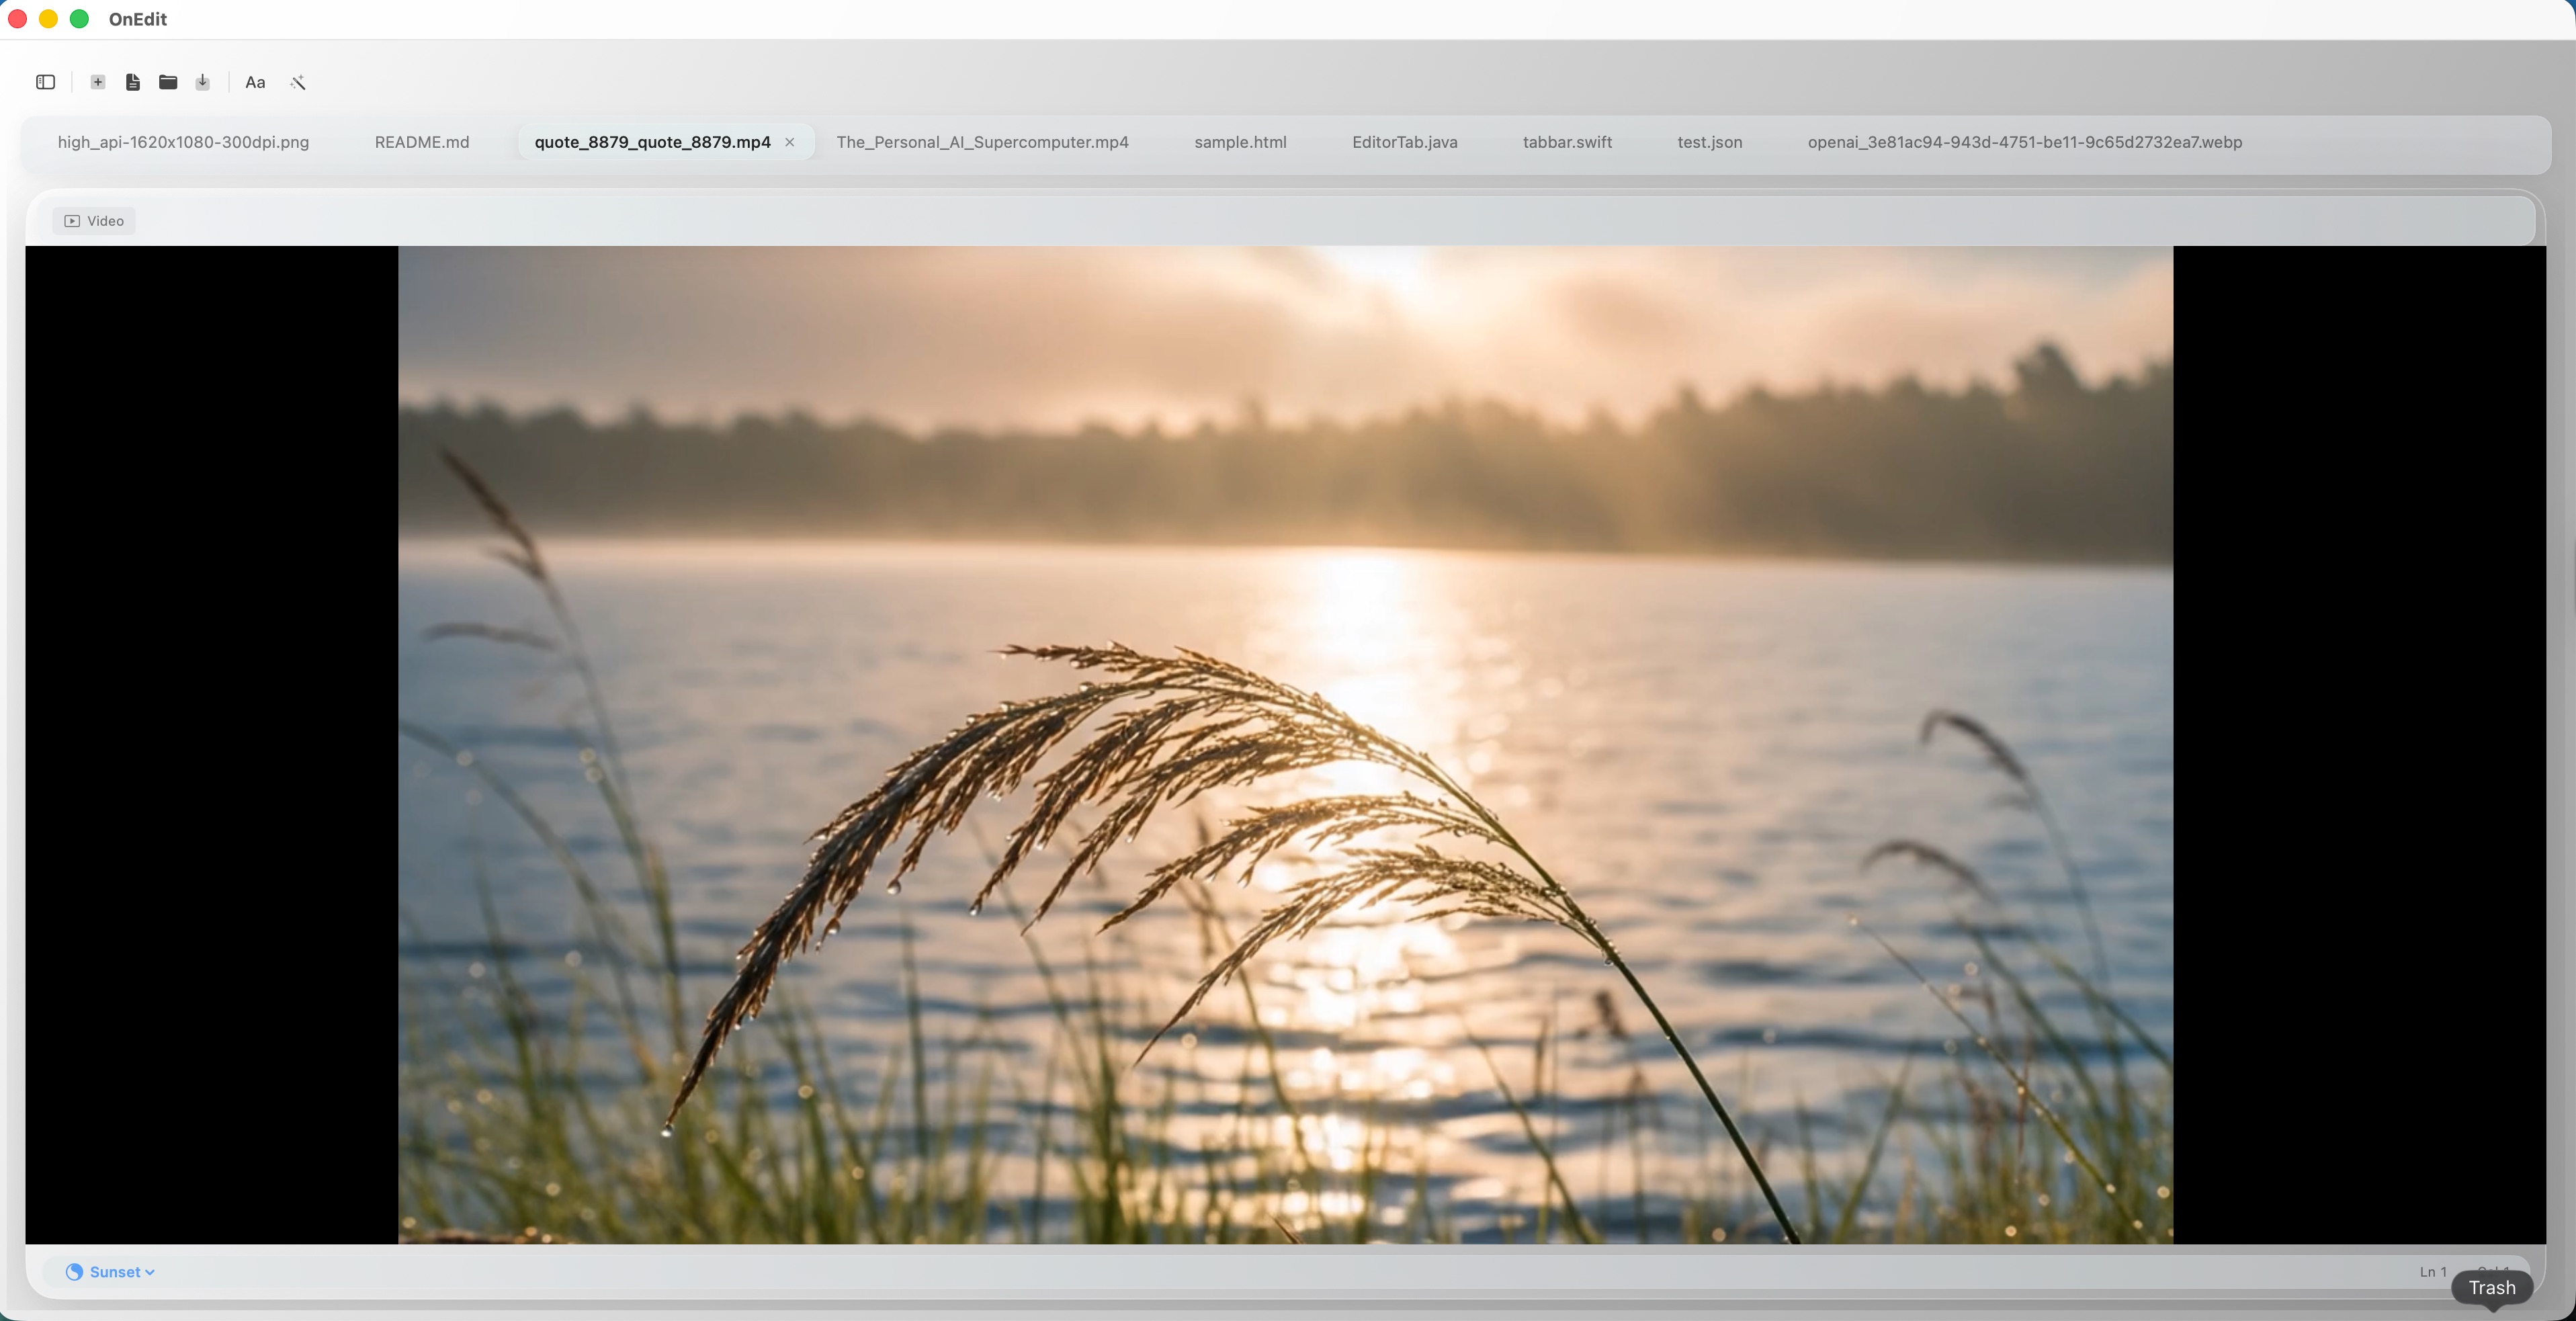
Task: Open the test.json tab
Action: point(1709,142)
